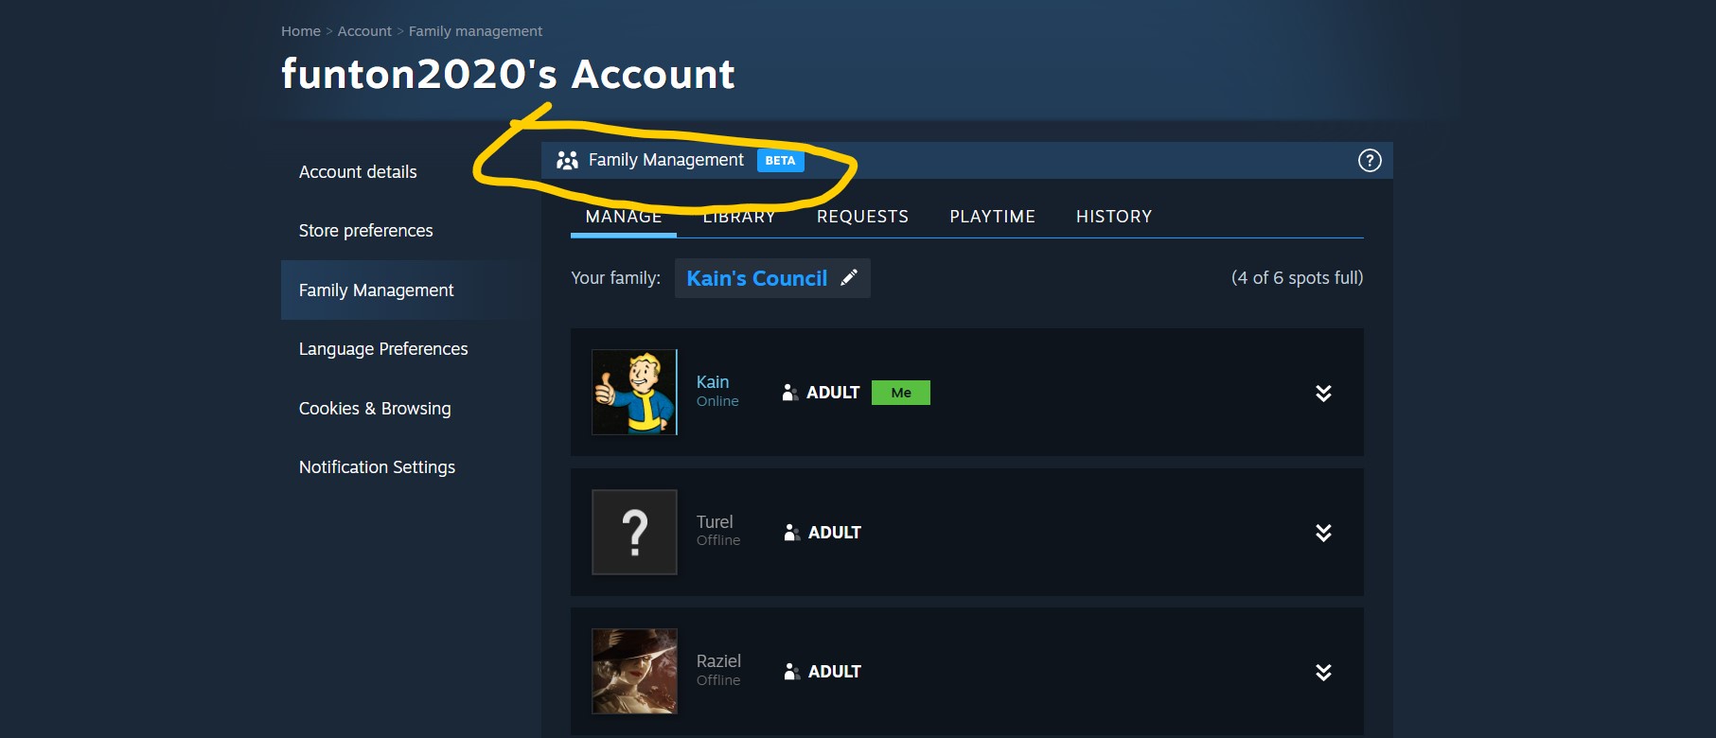Open the LIBRARY tab
The width and height of the screenshot is (1716, 738).
(x=739, y=217)
